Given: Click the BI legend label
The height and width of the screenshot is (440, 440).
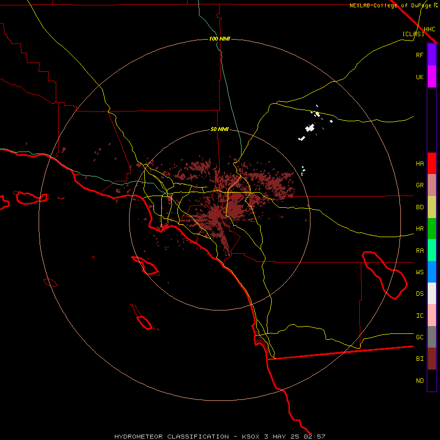Looking at the screenshot, I should (x=419, y=359).
